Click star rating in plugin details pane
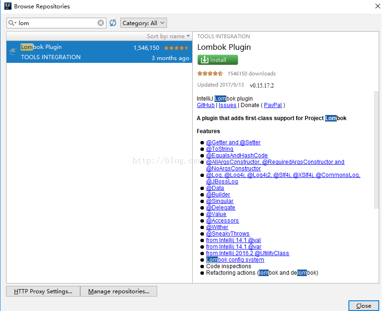 pyautogui.click(x=210, y=74)
